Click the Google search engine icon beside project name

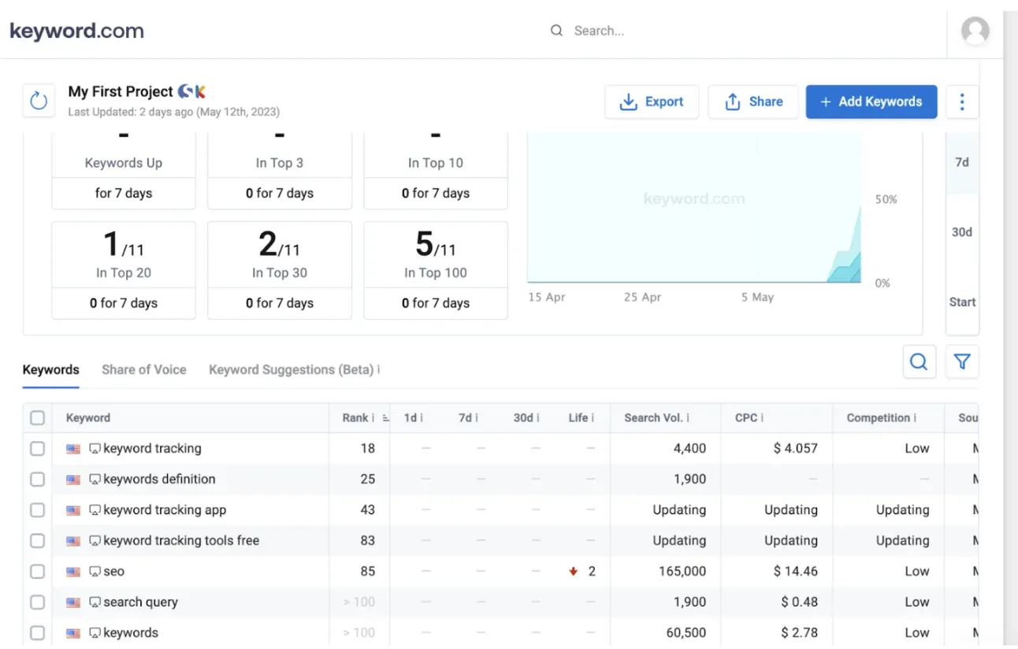183,91
